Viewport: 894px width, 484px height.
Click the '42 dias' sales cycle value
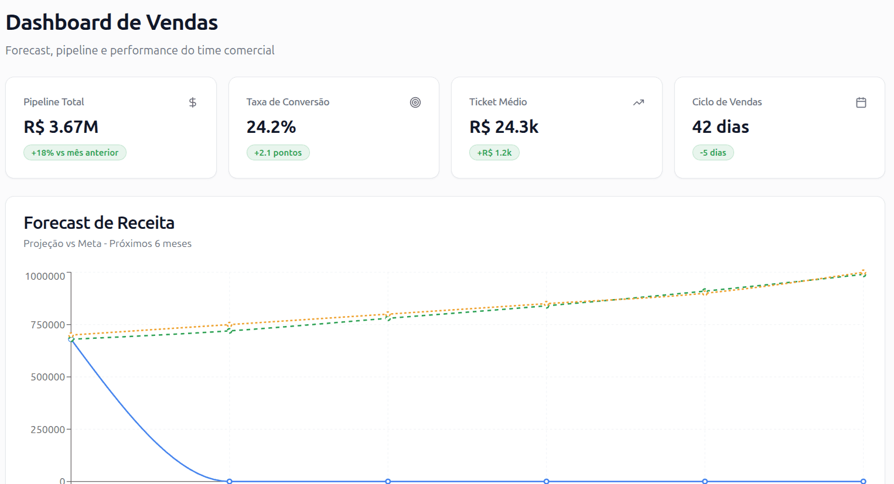[x=721, y=126]
